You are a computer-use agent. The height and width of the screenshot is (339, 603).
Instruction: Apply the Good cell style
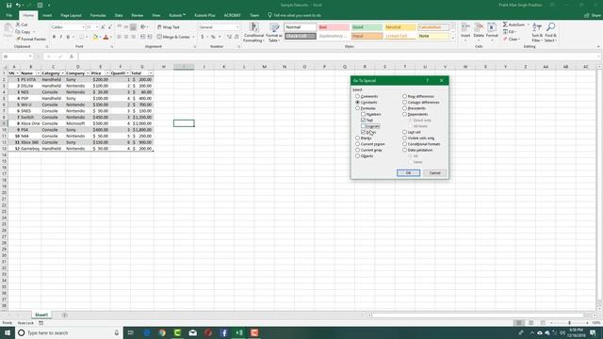(367, 27)
